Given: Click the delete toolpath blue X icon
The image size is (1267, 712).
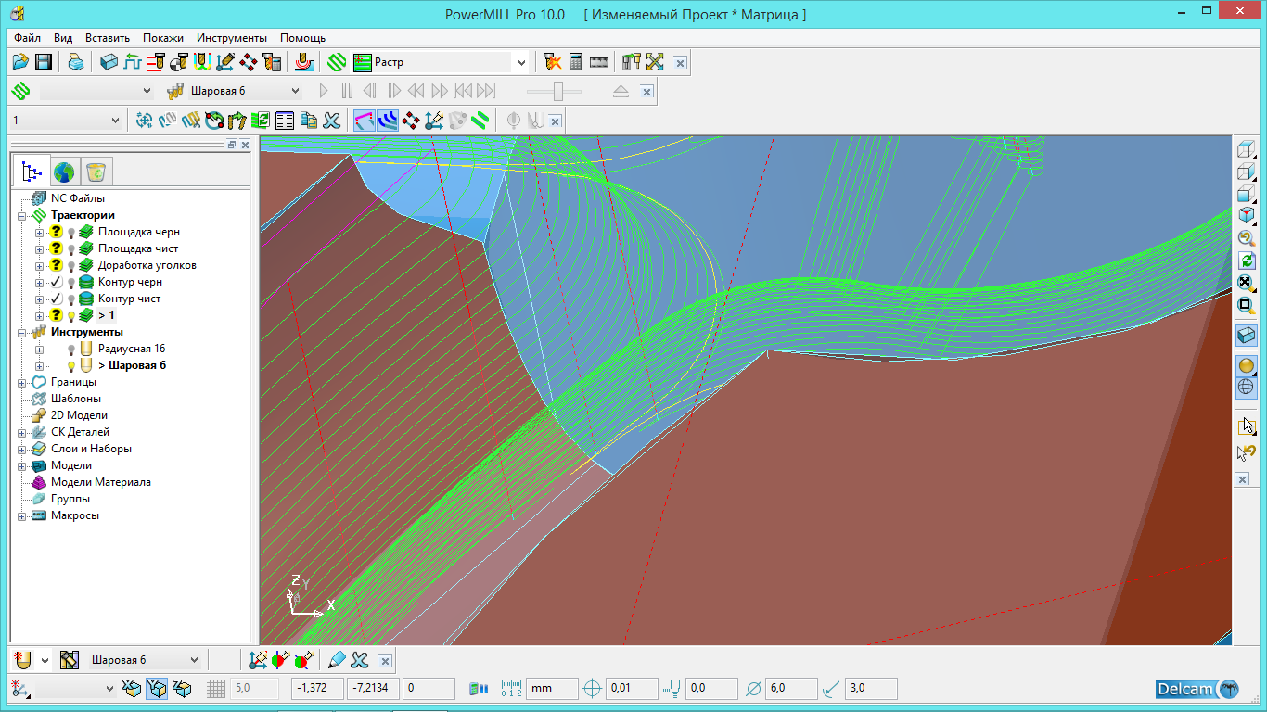Looking at the screenshot, I should tap(331, 120).
